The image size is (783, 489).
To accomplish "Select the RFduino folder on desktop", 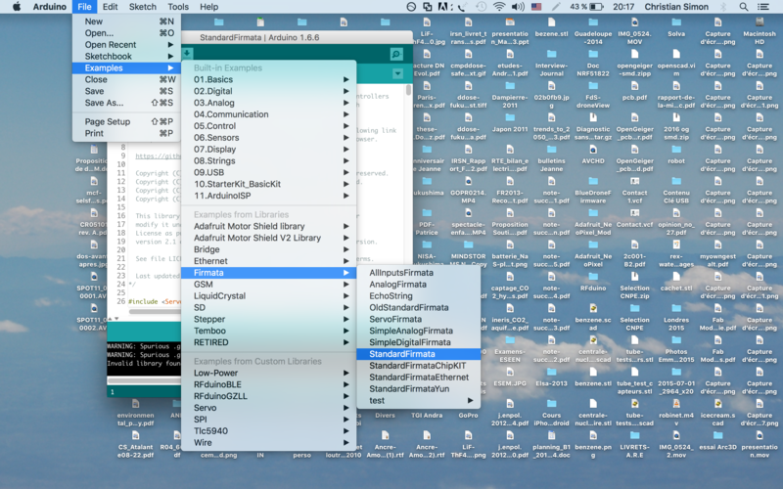I will (x=593, y=283).
